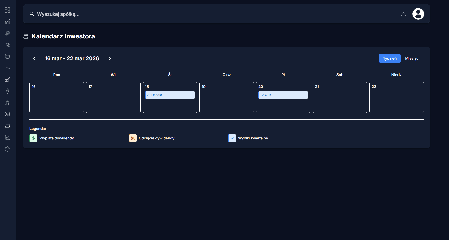Advance to next week with right chevron
The width and height of the screenshot is (449, 240).
110,58
